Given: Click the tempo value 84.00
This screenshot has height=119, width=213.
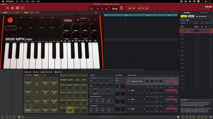Looking at the screenshot, I should [114, 9].
